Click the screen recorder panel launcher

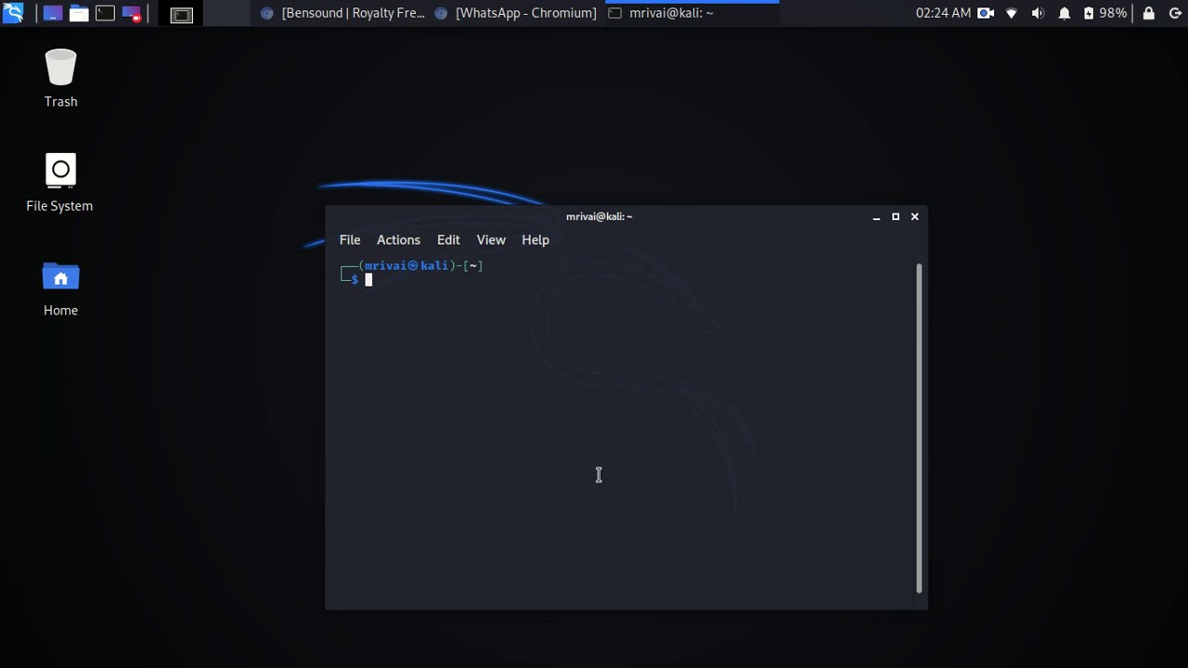[x=132, y=14]
